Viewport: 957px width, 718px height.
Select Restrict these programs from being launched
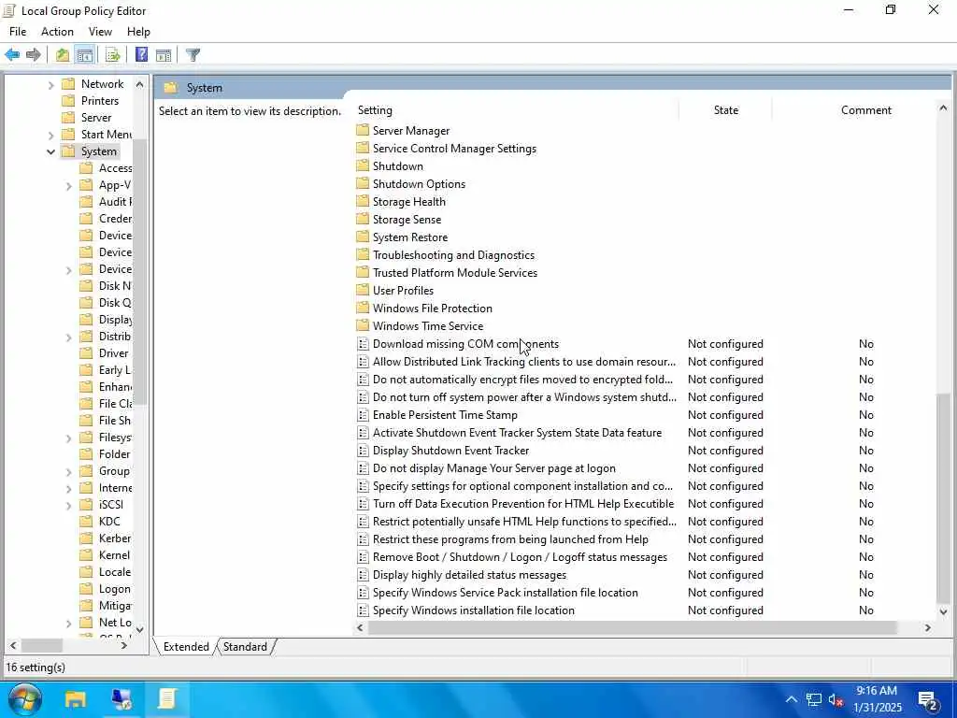[x=510, y=539]
